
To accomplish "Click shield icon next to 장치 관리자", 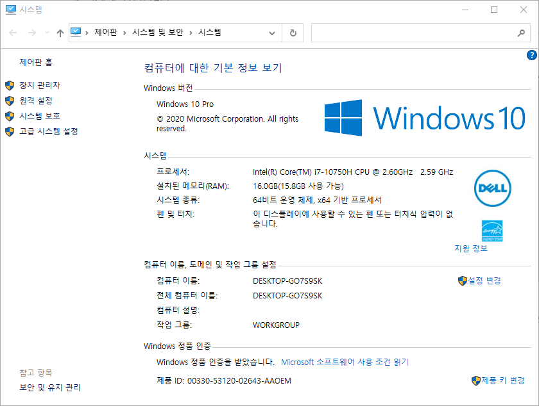I will [10, 85].
